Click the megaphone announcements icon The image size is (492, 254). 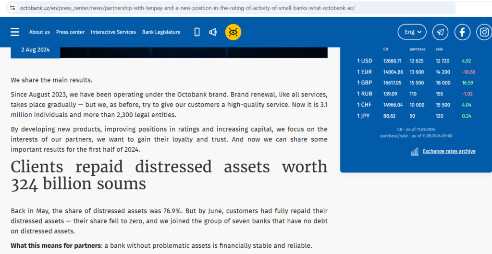pos(213,32)
